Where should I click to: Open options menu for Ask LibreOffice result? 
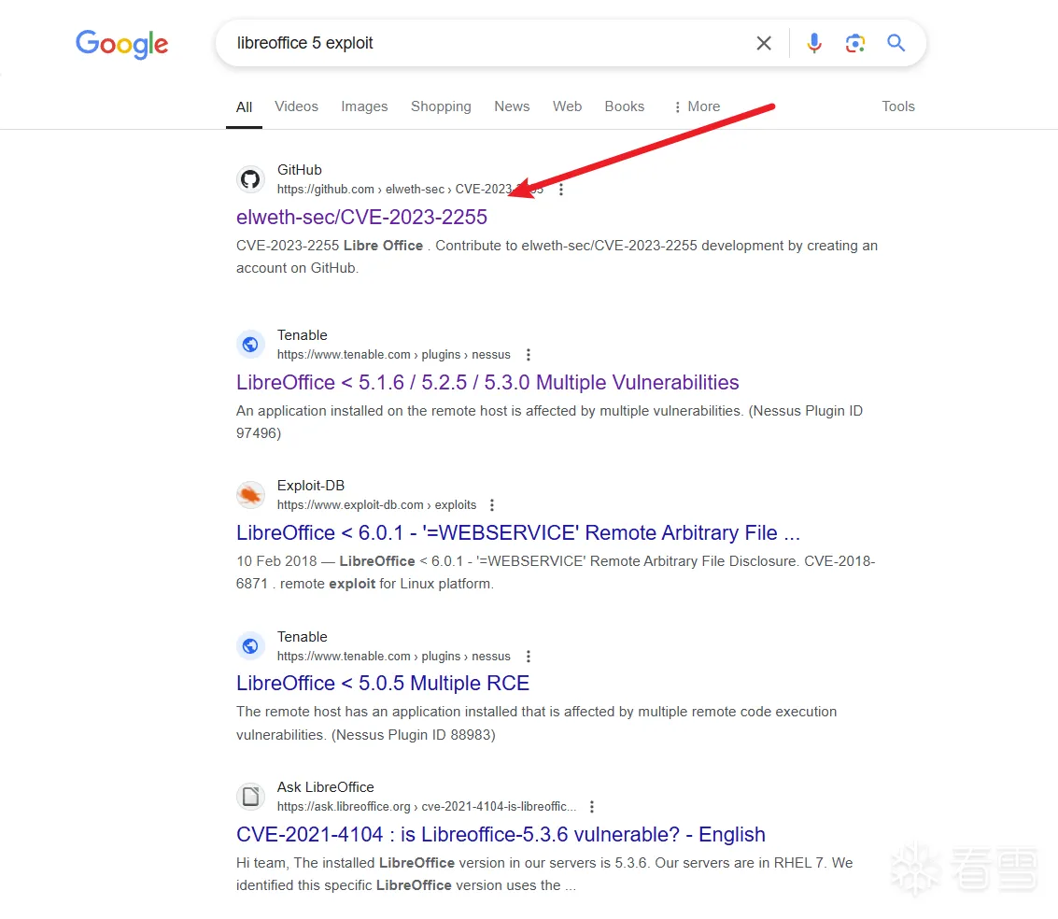click(592, 807)
